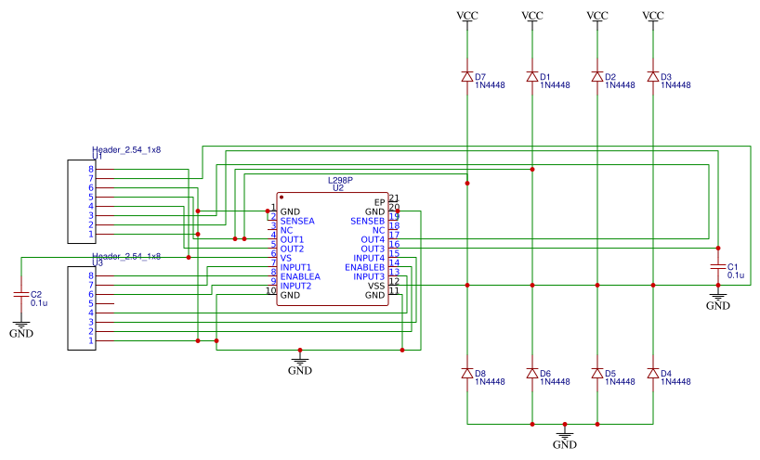
Task: Click the GND label at pin 20
Action: (x=374, y=211)
